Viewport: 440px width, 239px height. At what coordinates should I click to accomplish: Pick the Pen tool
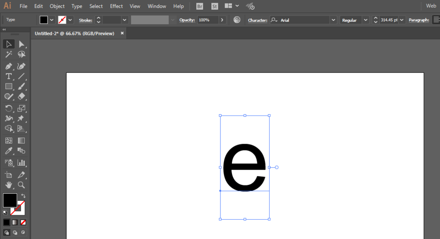coord(8,66)
